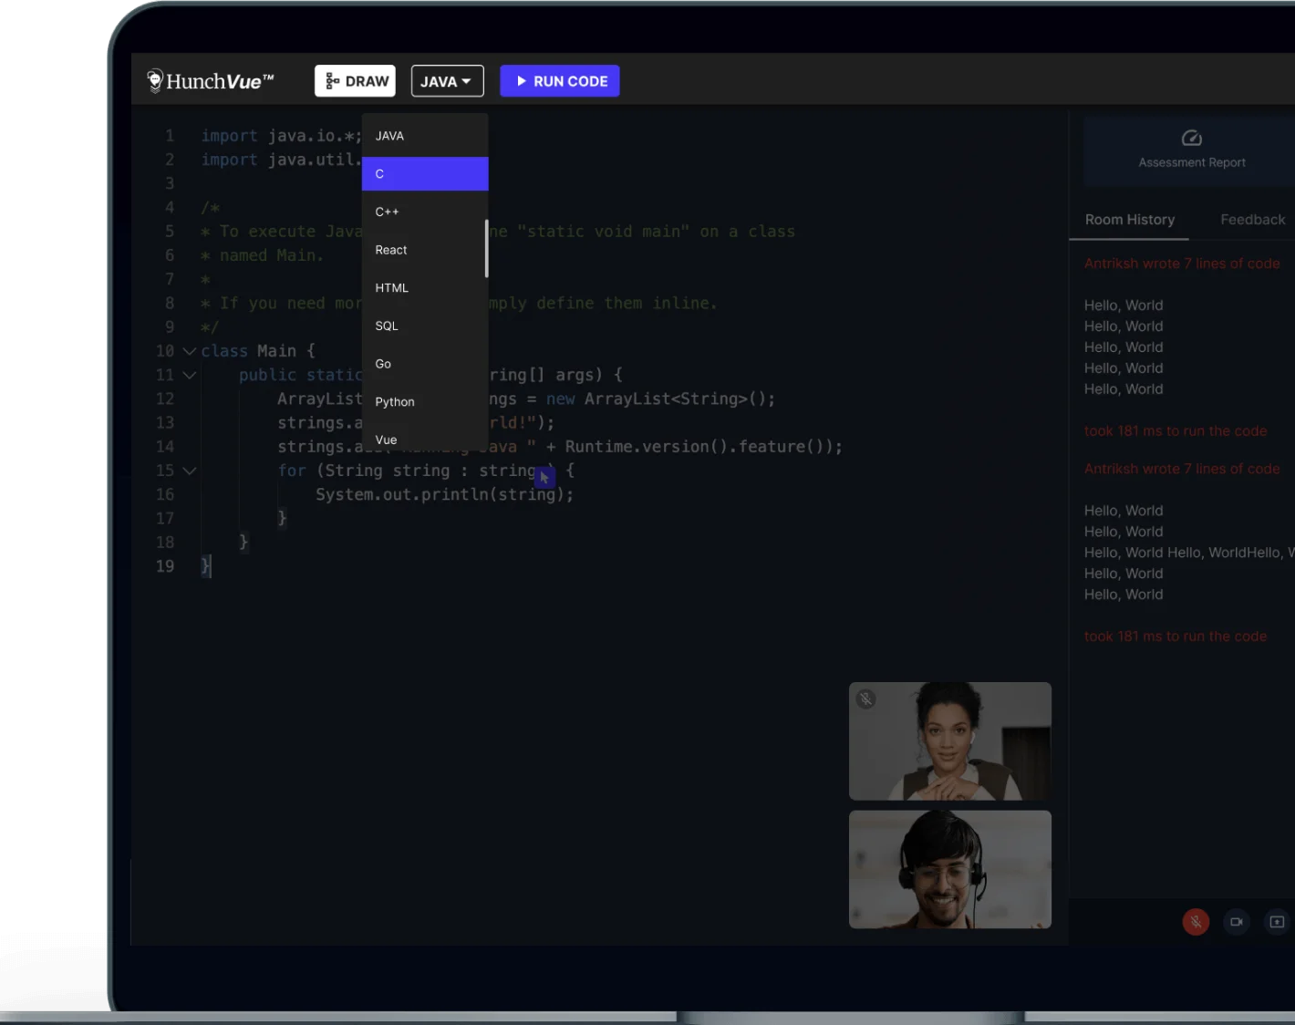
Task: Click the diagram icon inside the DRAW button
Action: [330, 80]
